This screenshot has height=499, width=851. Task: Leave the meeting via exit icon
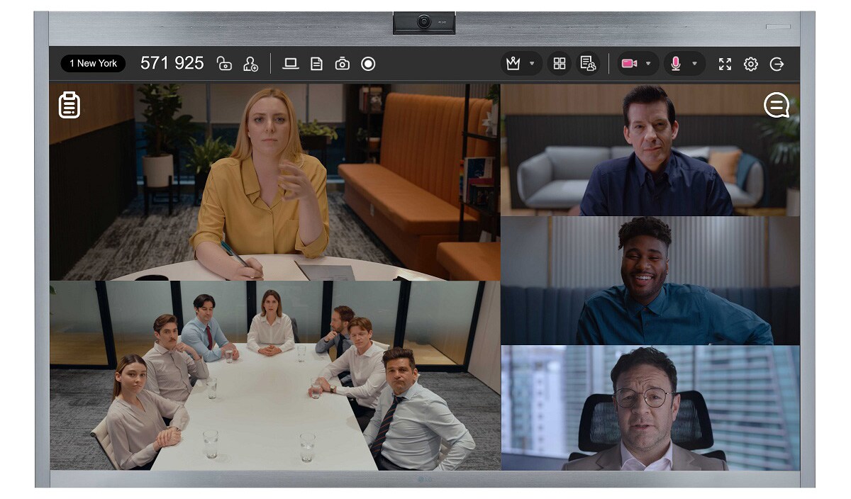[777, 64]
